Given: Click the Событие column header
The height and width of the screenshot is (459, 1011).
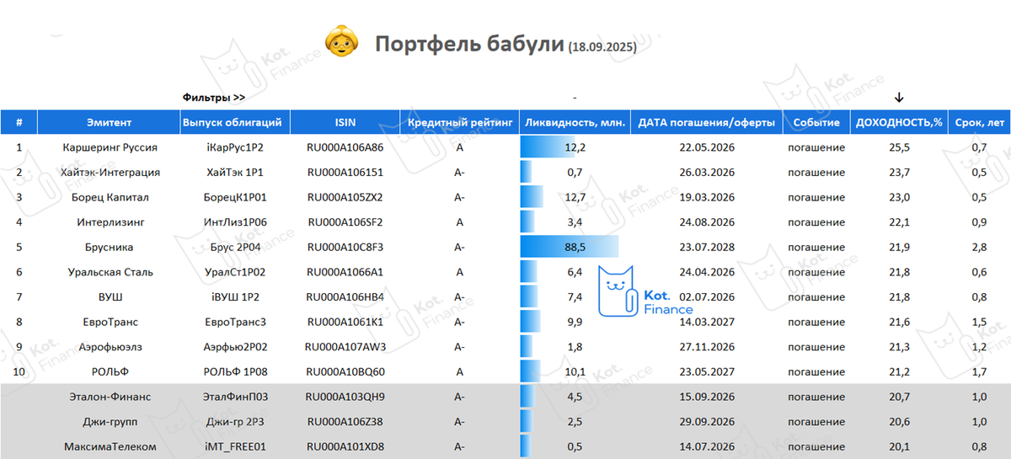Looking at the screenshot, I should 816,122.
